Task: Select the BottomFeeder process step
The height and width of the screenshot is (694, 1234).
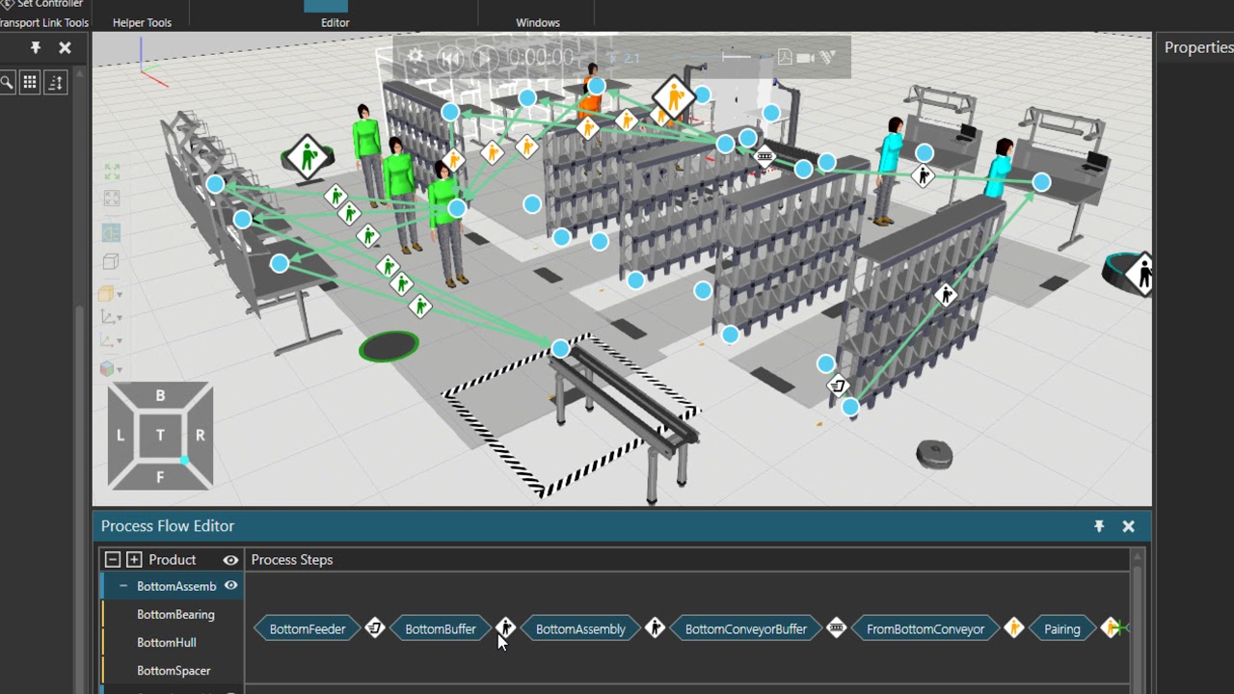Action: (308, 628)
